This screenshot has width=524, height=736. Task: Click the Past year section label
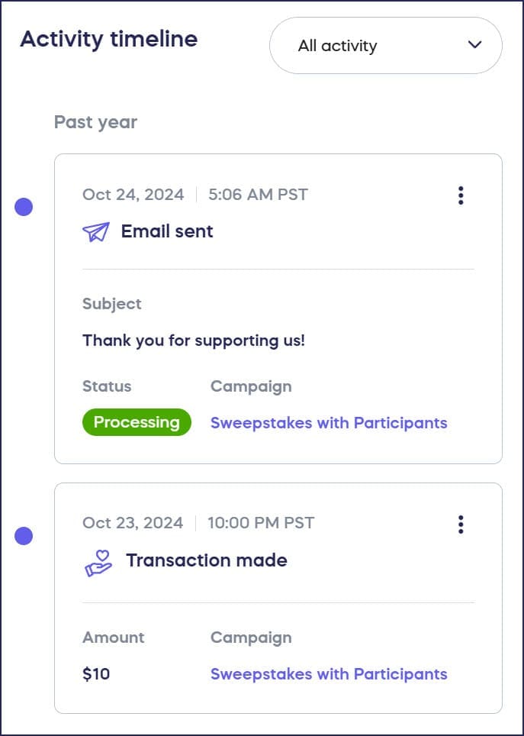click(x=95, y=122)
